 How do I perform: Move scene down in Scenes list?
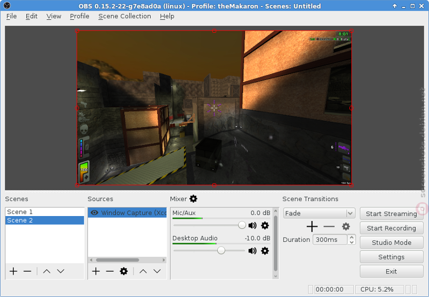[61, 271]
